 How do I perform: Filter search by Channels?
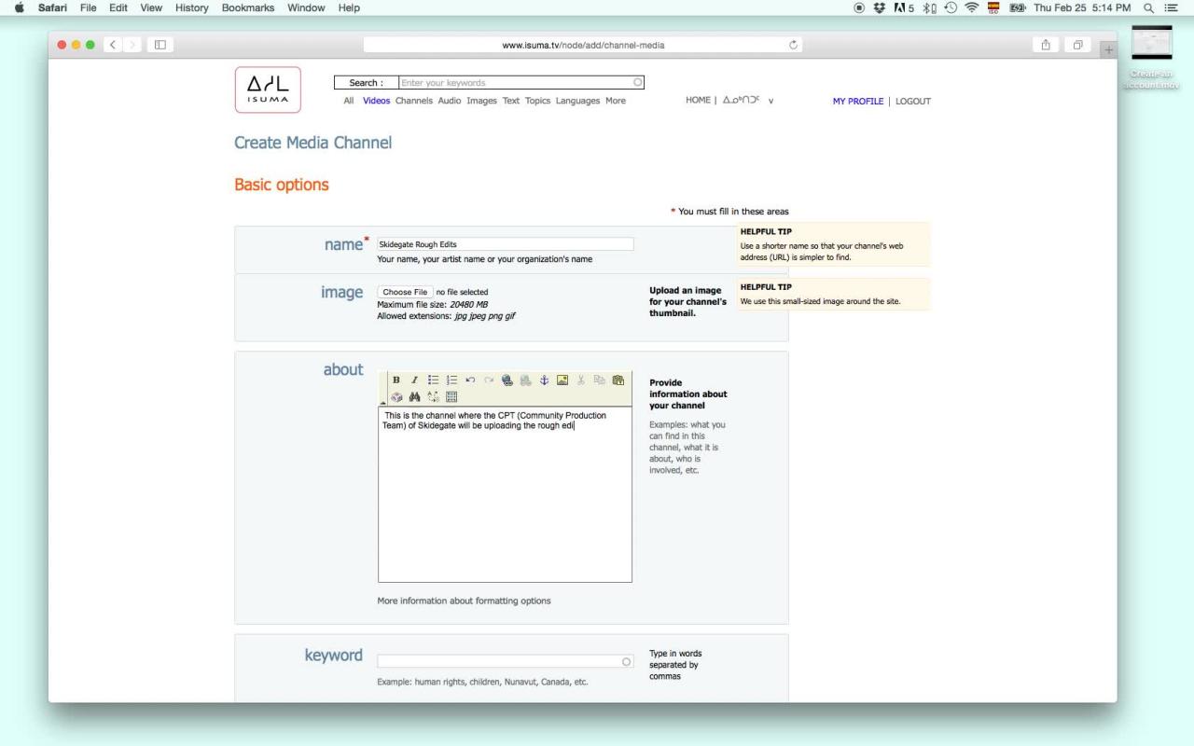click(414, 101)
